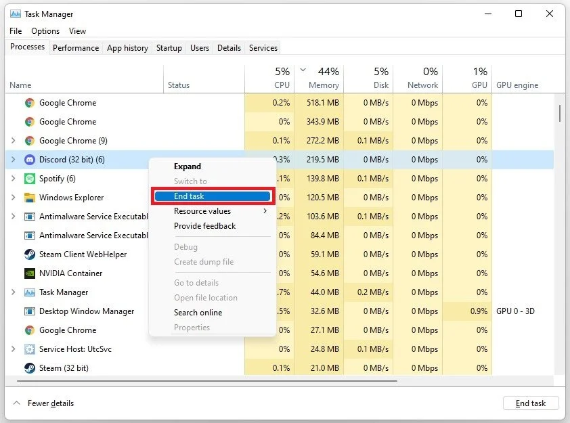Click the Chrome icon in the 27.1 MB row

coord(29,330)
